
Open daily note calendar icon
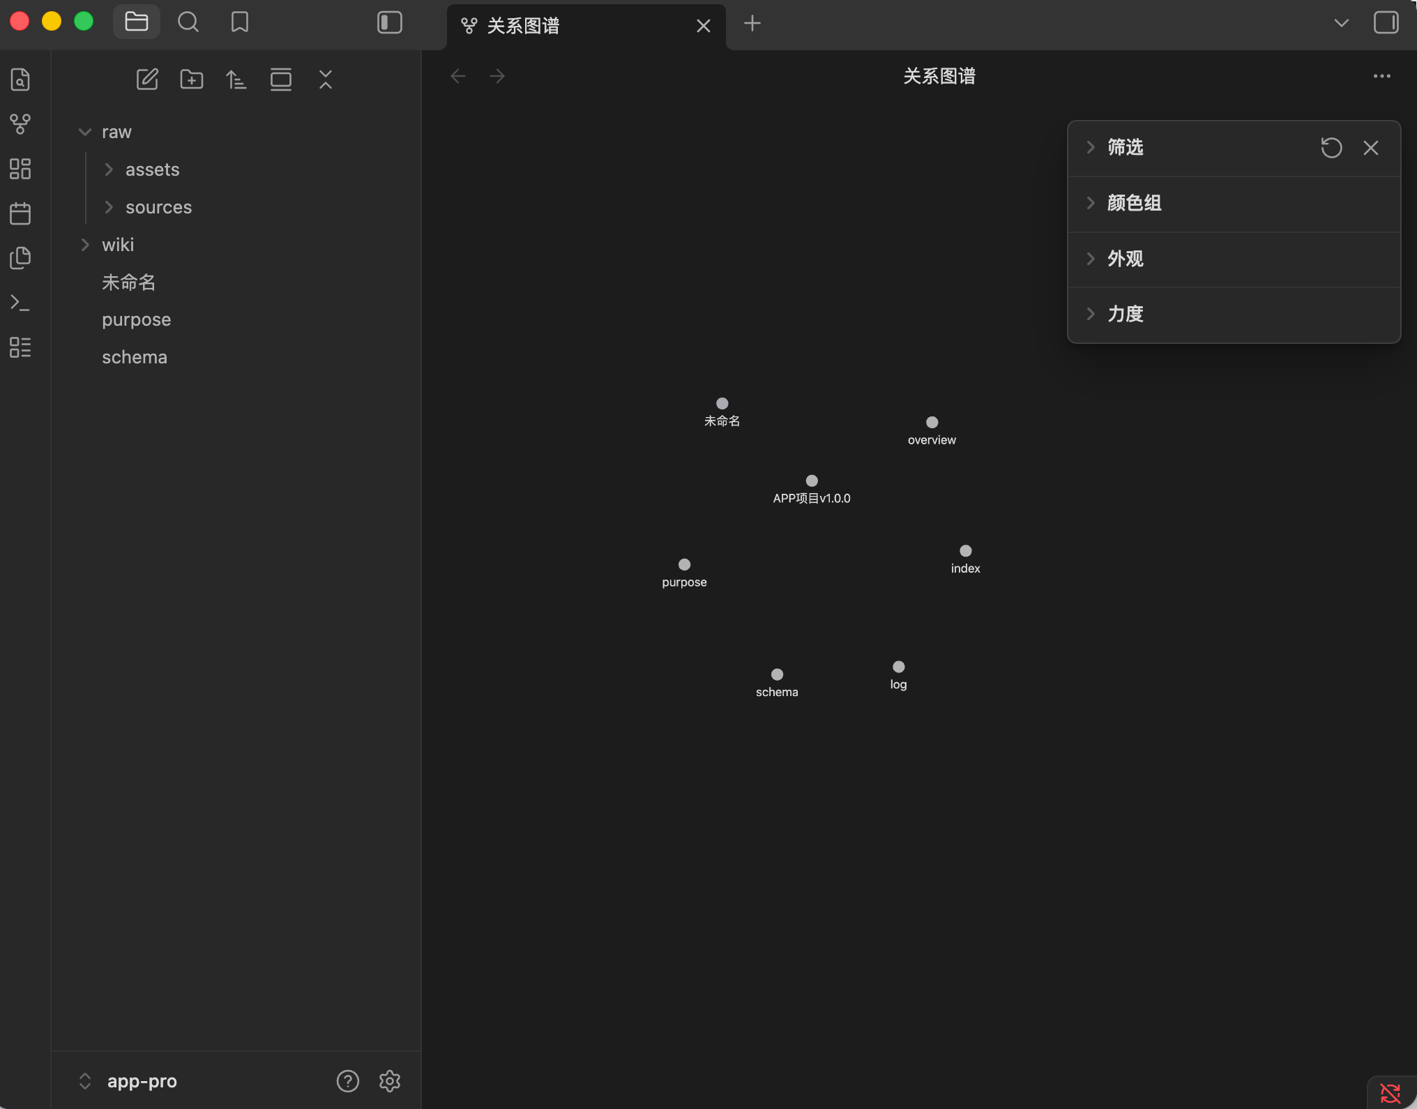click(20, 213)
